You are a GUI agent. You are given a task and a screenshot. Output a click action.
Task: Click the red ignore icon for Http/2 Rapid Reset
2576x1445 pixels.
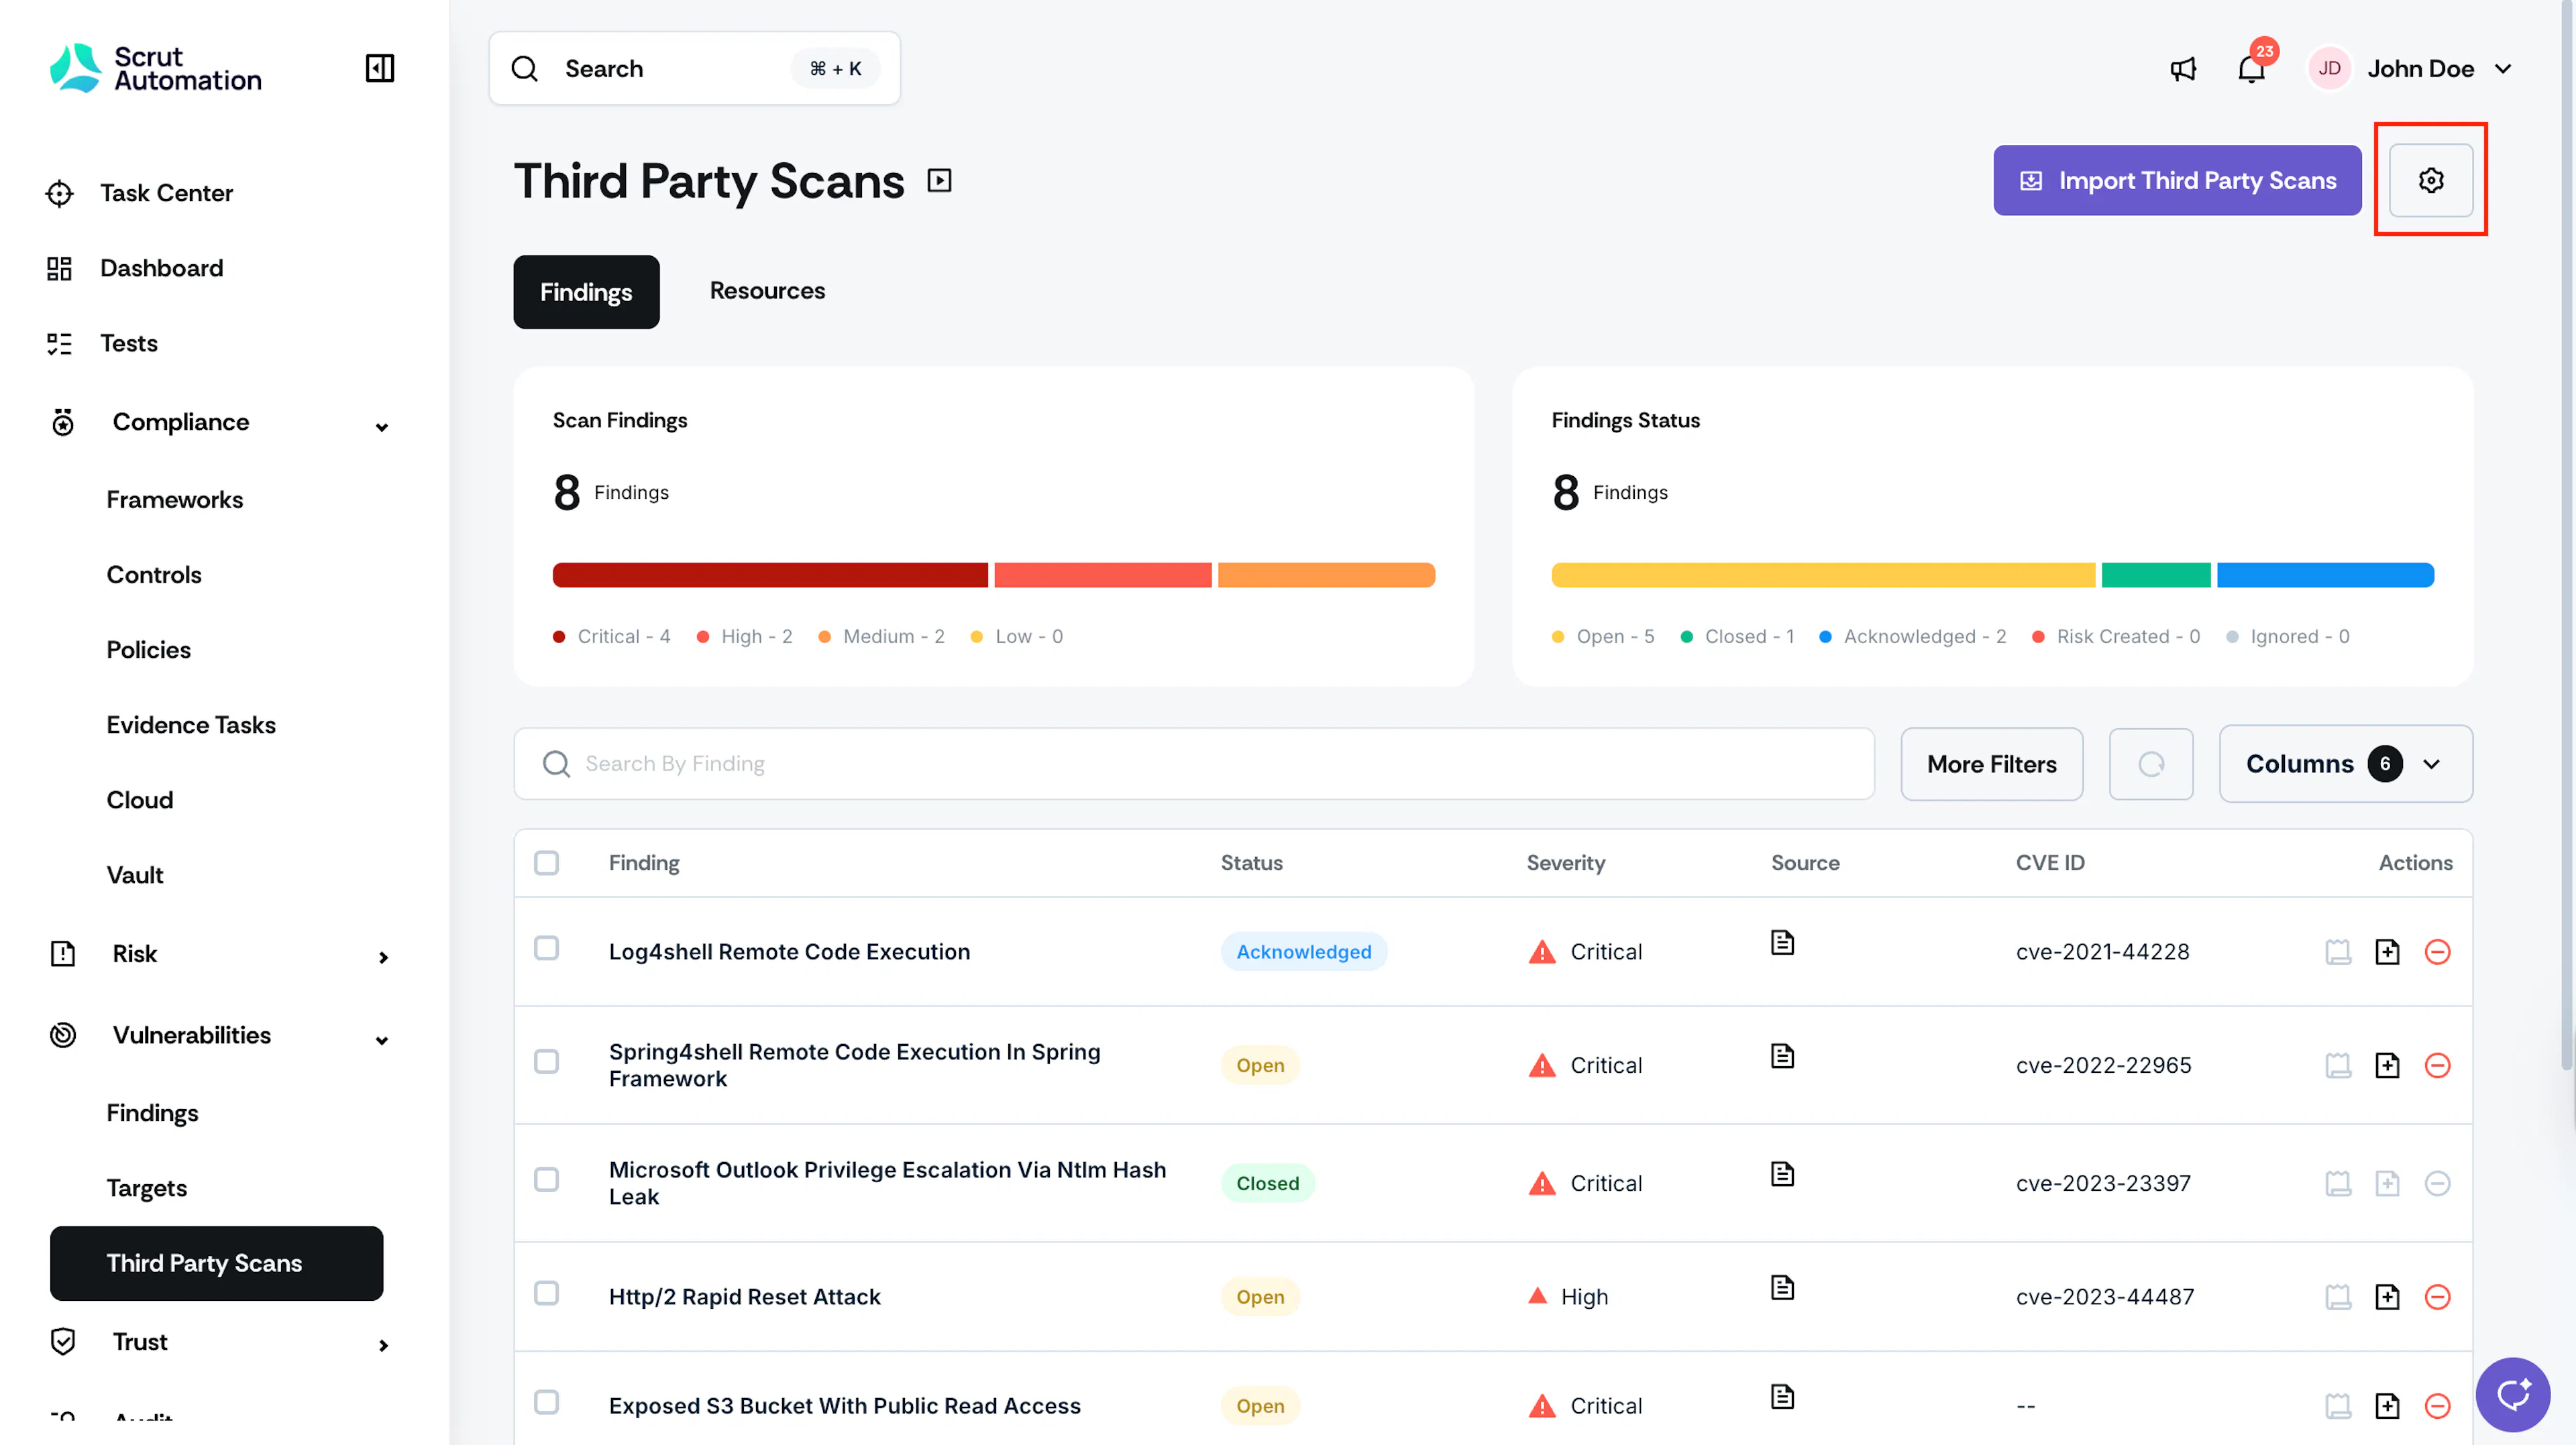2437,1296
